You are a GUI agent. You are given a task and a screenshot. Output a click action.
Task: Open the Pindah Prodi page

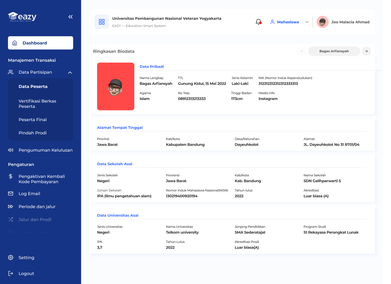pyautogui.click(x=32, y=133)
